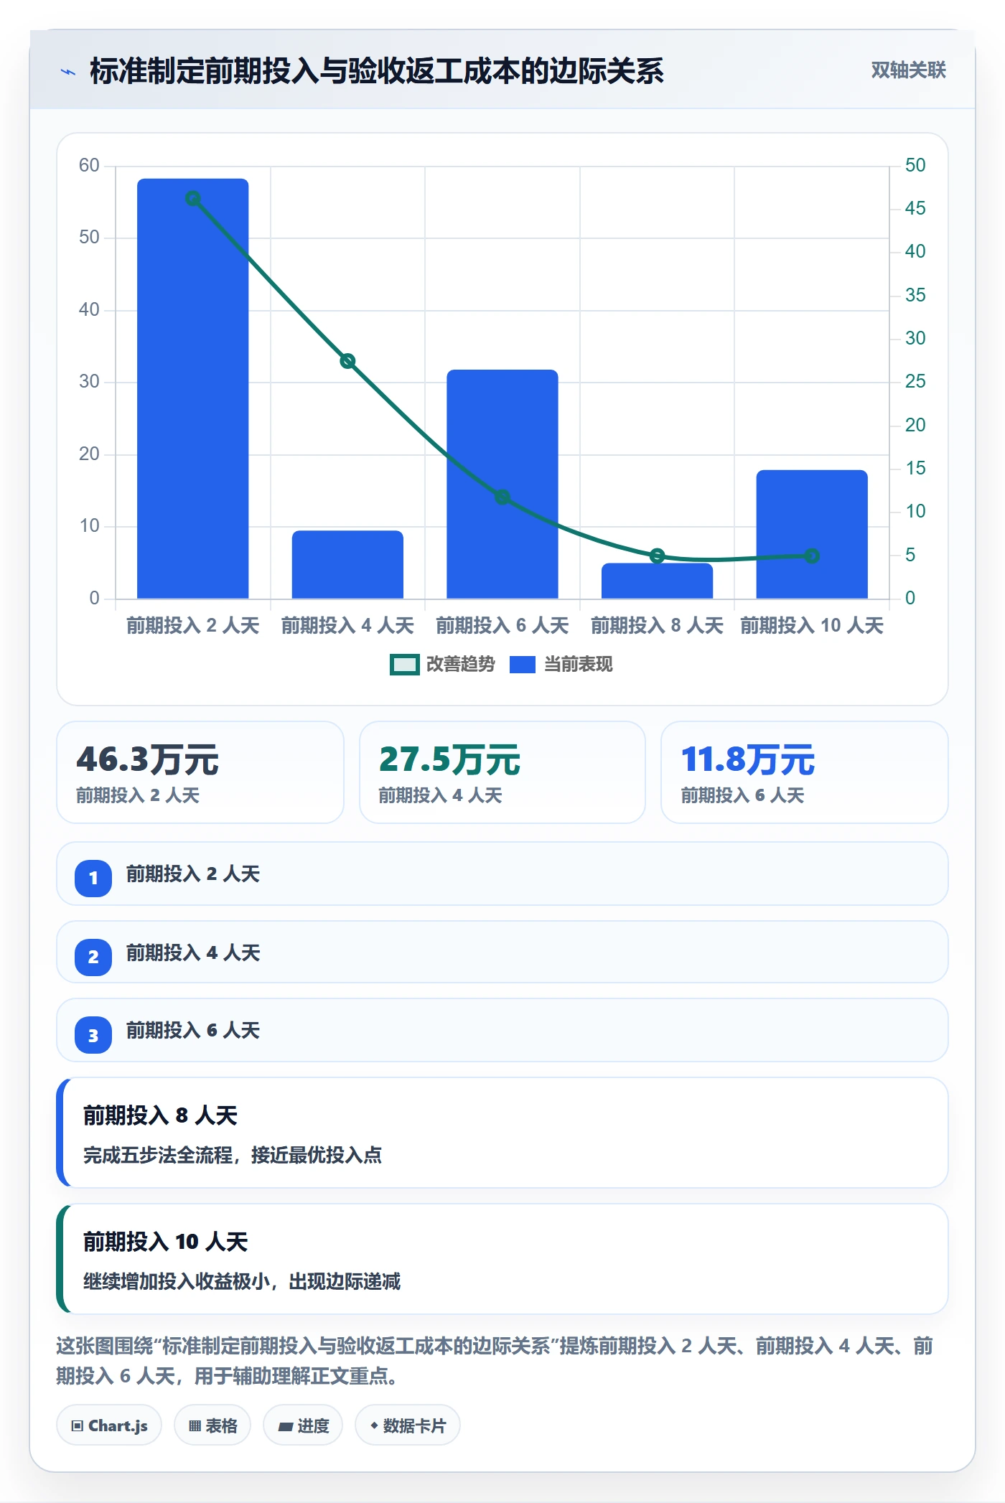Click the 双轴关联 label in the header

click(x=908, y=70)
